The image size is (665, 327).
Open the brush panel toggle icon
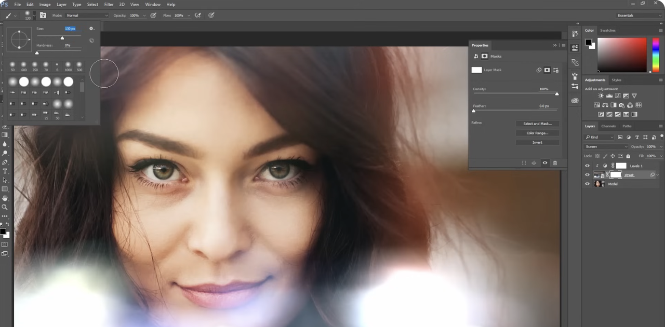pos(43,16)
